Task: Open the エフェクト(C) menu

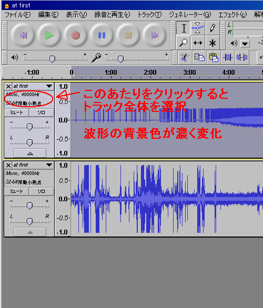Action: (232, 15)
